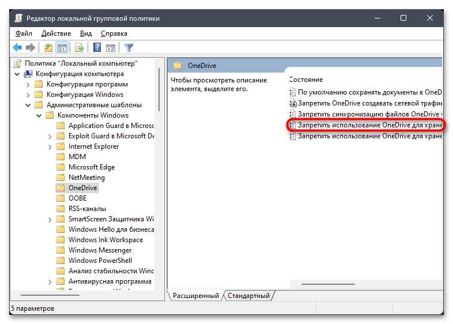
Task: Close the Group Policy Editor window
Action: [429, 18]
